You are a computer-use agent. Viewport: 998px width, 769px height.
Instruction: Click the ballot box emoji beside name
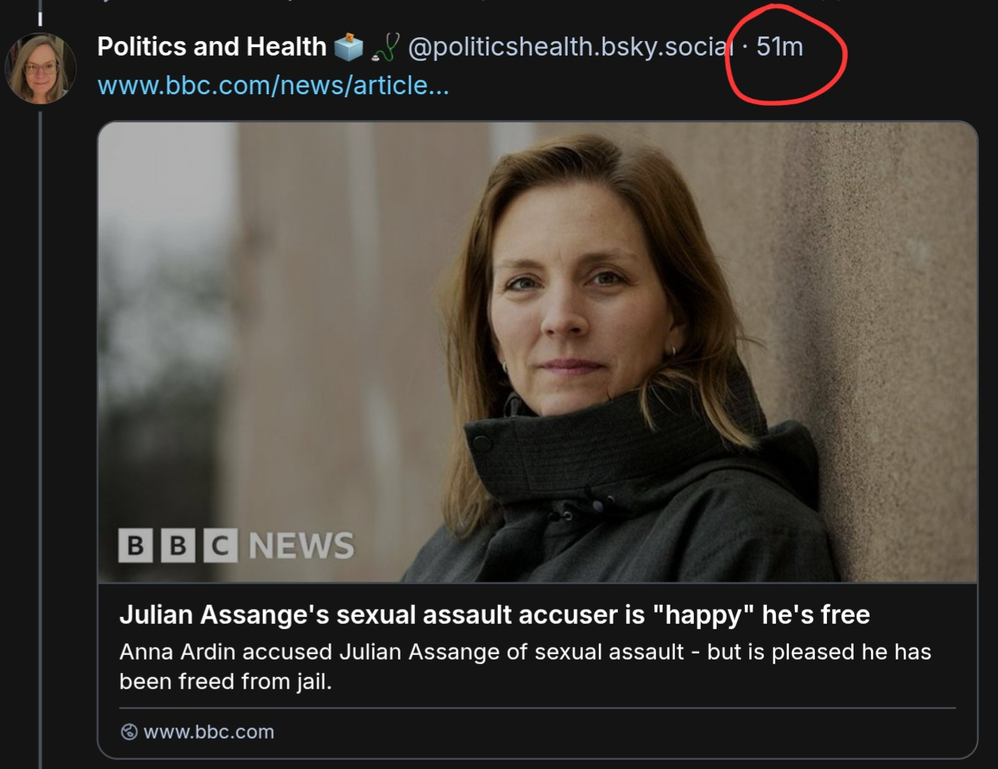[349, 47]
